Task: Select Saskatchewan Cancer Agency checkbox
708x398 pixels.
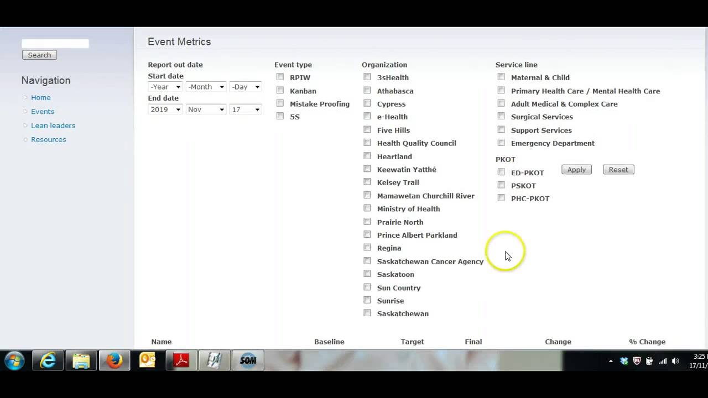Action: (367, 261)
